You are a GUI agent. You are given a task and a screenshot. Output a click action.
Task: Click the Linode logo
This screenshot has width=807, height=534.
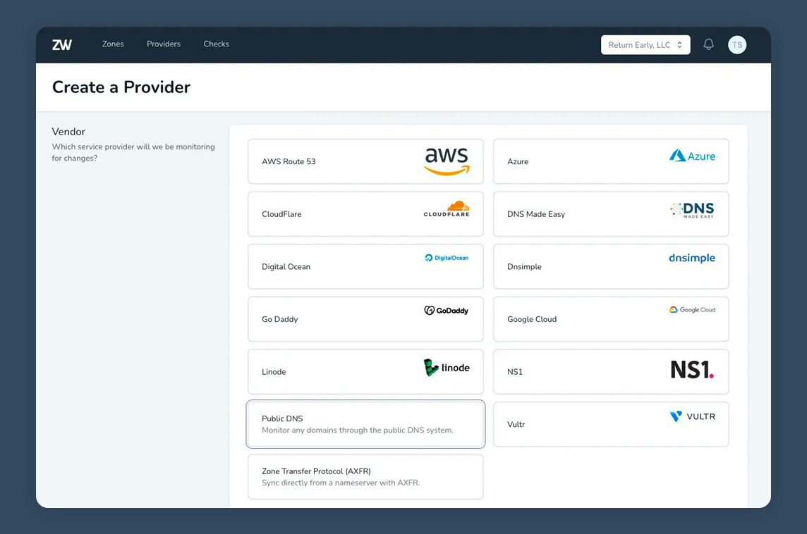447,368
